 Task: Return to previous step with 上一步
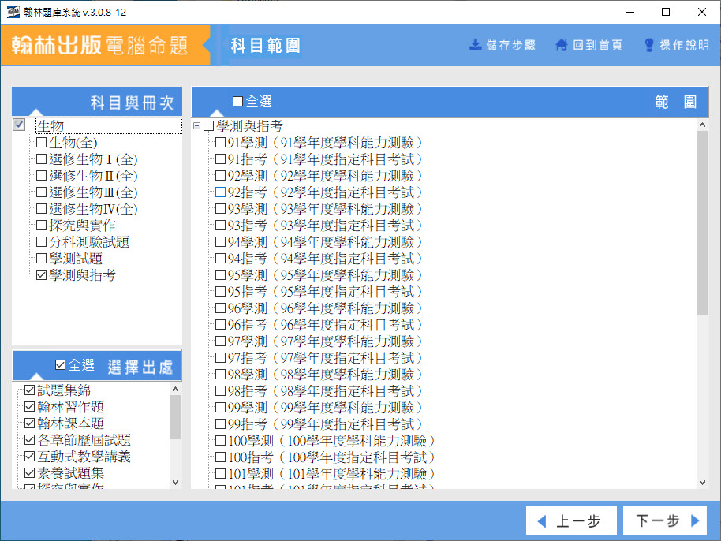[568, 521]
